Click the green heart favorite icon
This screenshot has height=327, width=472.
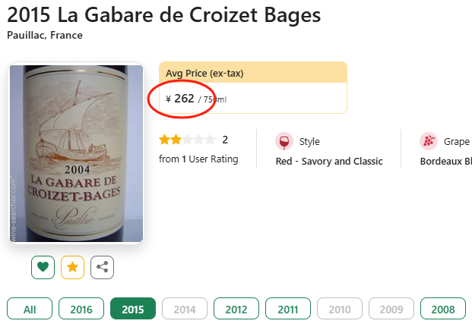click(43, 267)
